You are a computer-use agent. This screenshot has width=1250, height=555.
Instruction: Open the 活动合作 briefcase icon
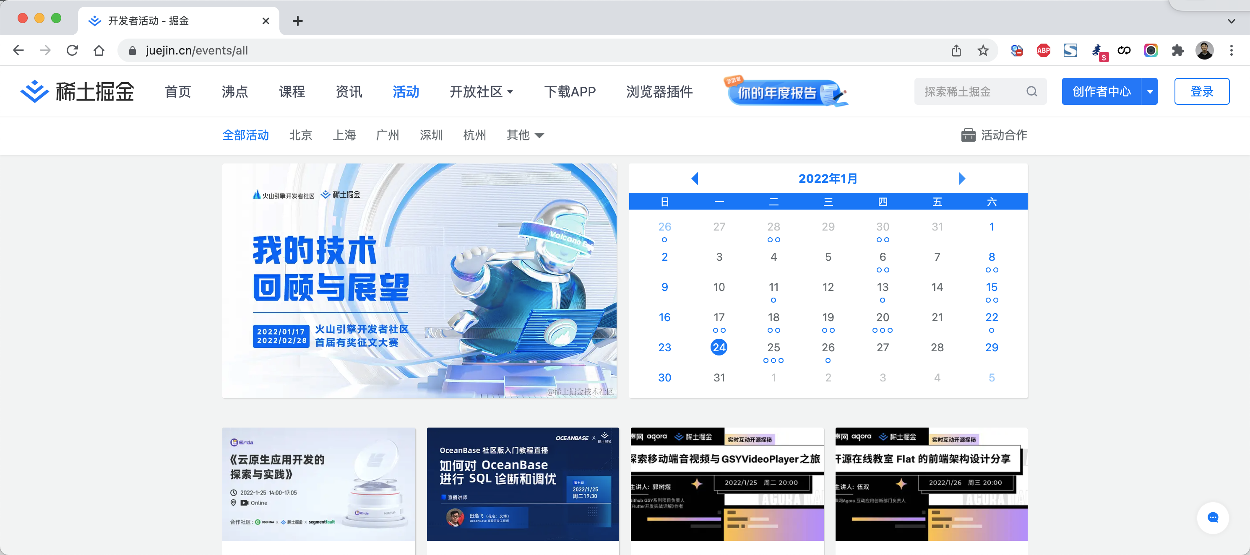tap(969, 136)
